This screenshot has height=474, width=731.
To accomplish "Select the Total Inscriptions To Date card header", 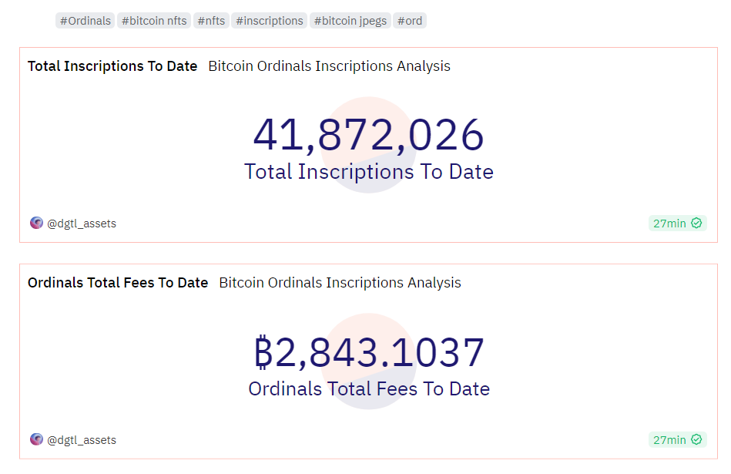I will tap(112, 66).
